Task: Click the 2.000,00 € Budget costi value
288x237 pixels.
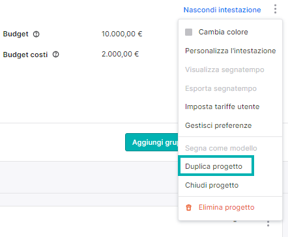Action: pyautogui.click(x=120, y=54)
